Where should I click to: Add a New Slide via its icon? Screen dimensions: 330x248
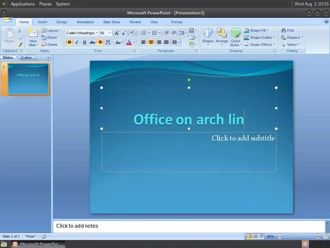click(x=33, y=33)
